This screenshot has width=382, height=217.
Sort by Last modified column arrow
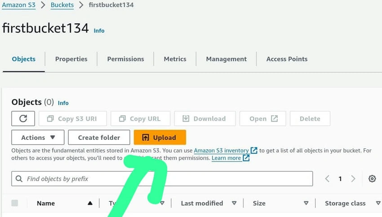coord(234,203)
